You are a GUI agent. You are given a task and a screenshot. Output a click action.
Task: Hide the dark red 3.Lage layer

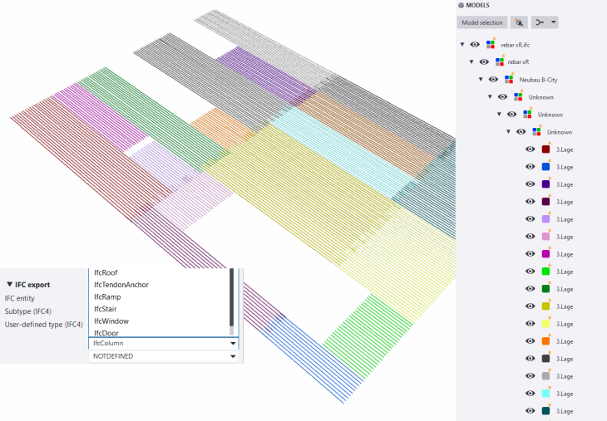pyautogui.click(x=530, y=149)
